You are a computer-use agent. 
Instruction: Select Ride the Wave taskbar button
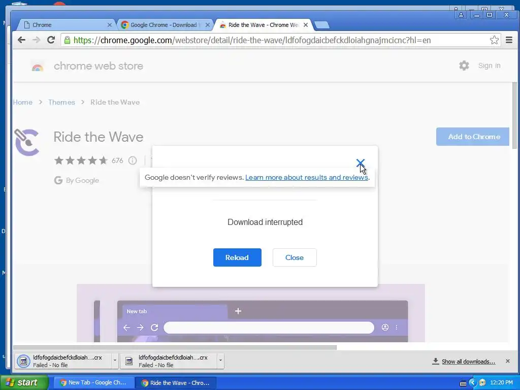(176, 383)
